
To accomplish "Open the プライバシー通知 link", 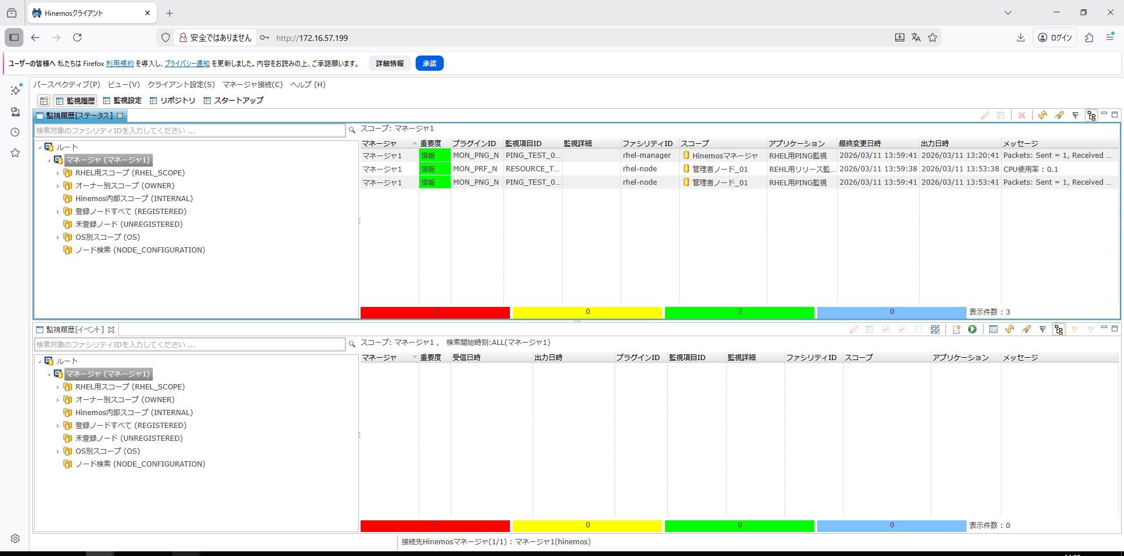I will coord(187,63).
